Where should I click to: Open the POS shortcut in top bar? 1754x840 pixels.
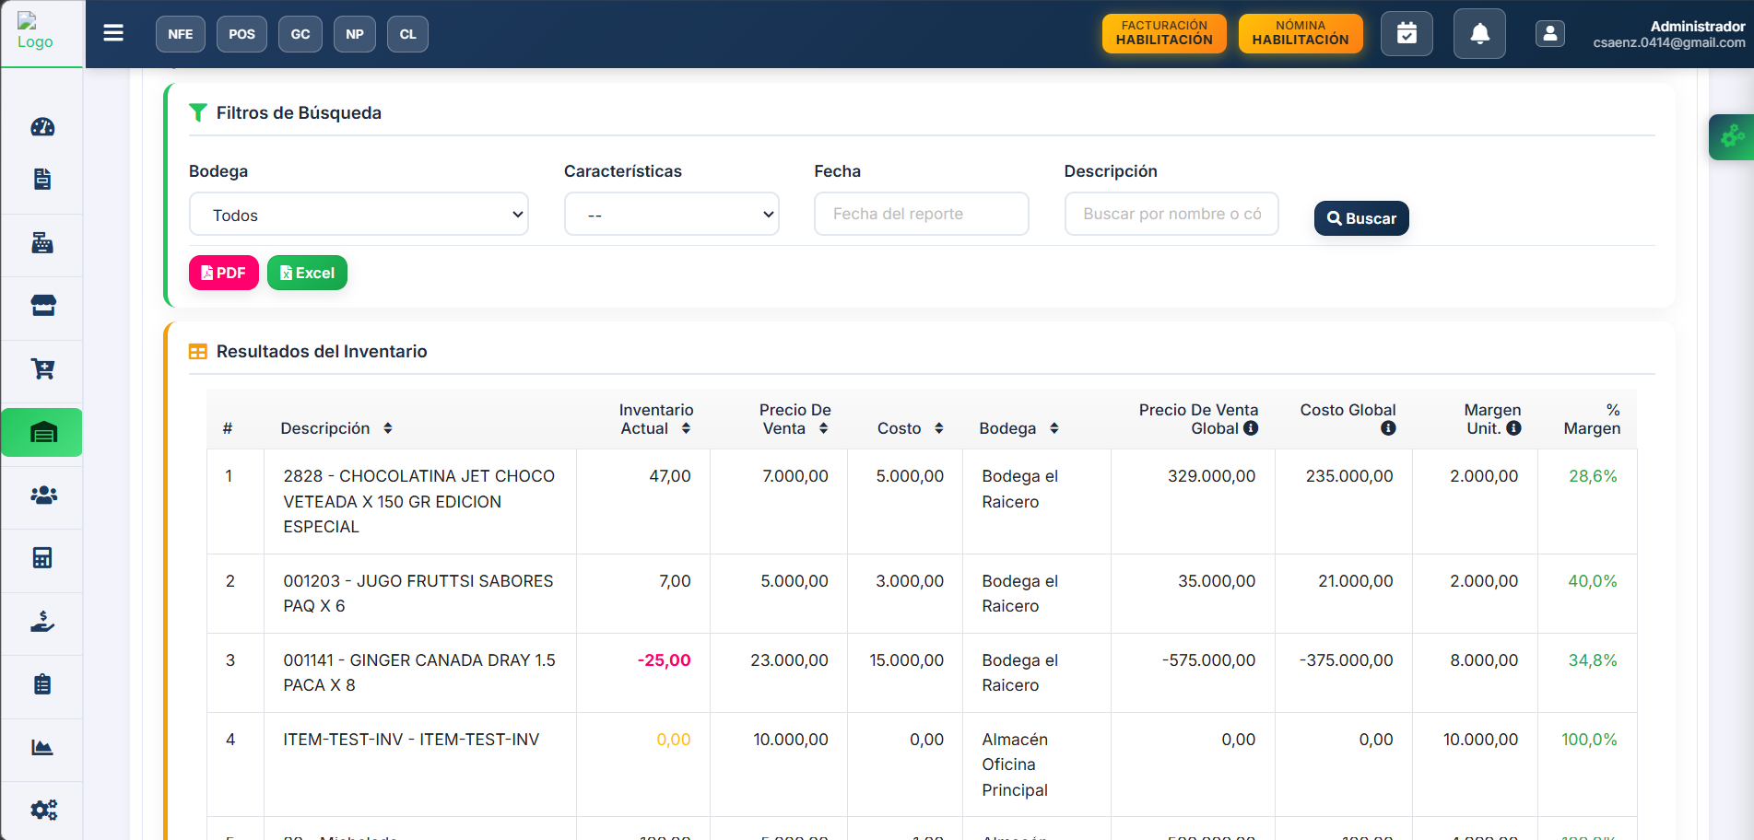[x=241, y=34]
